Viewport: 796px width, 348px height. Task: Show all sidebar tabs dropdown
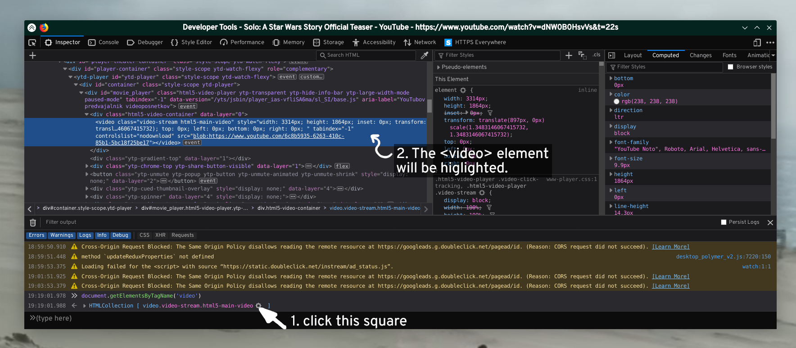(x=773, y=55)
